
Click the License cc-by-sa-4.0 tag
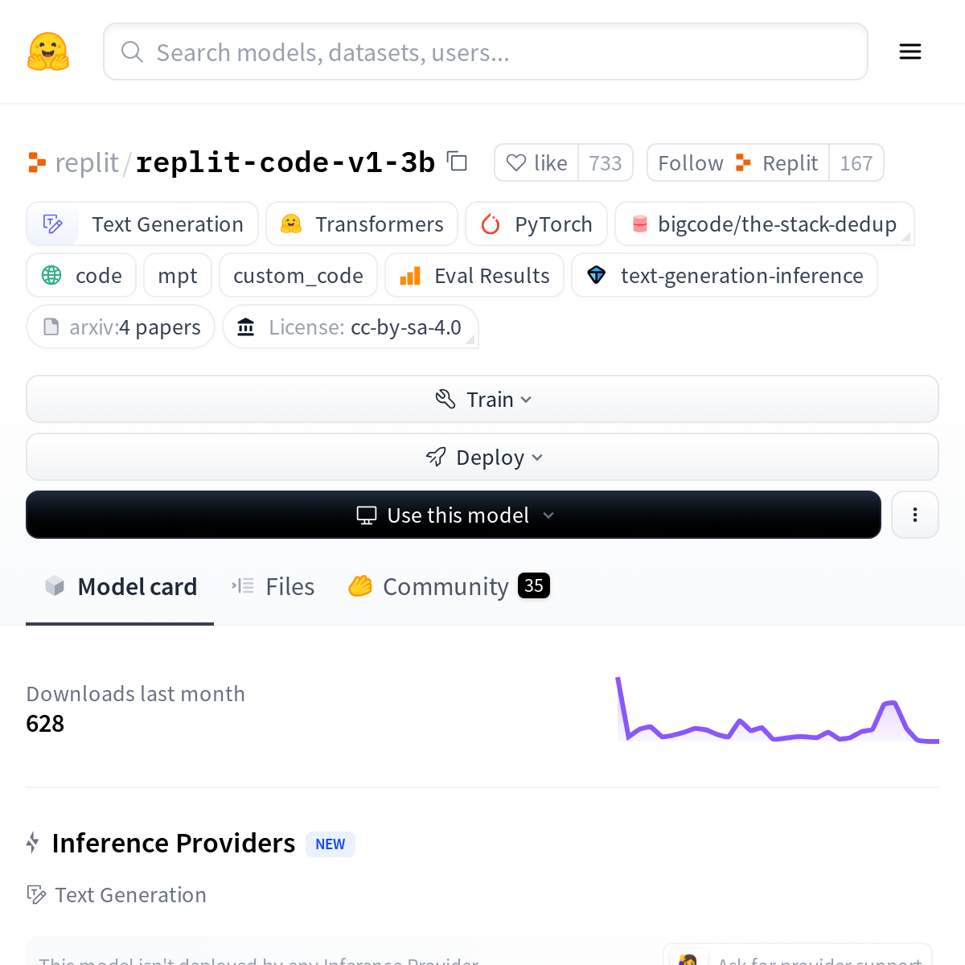point(351,327)
